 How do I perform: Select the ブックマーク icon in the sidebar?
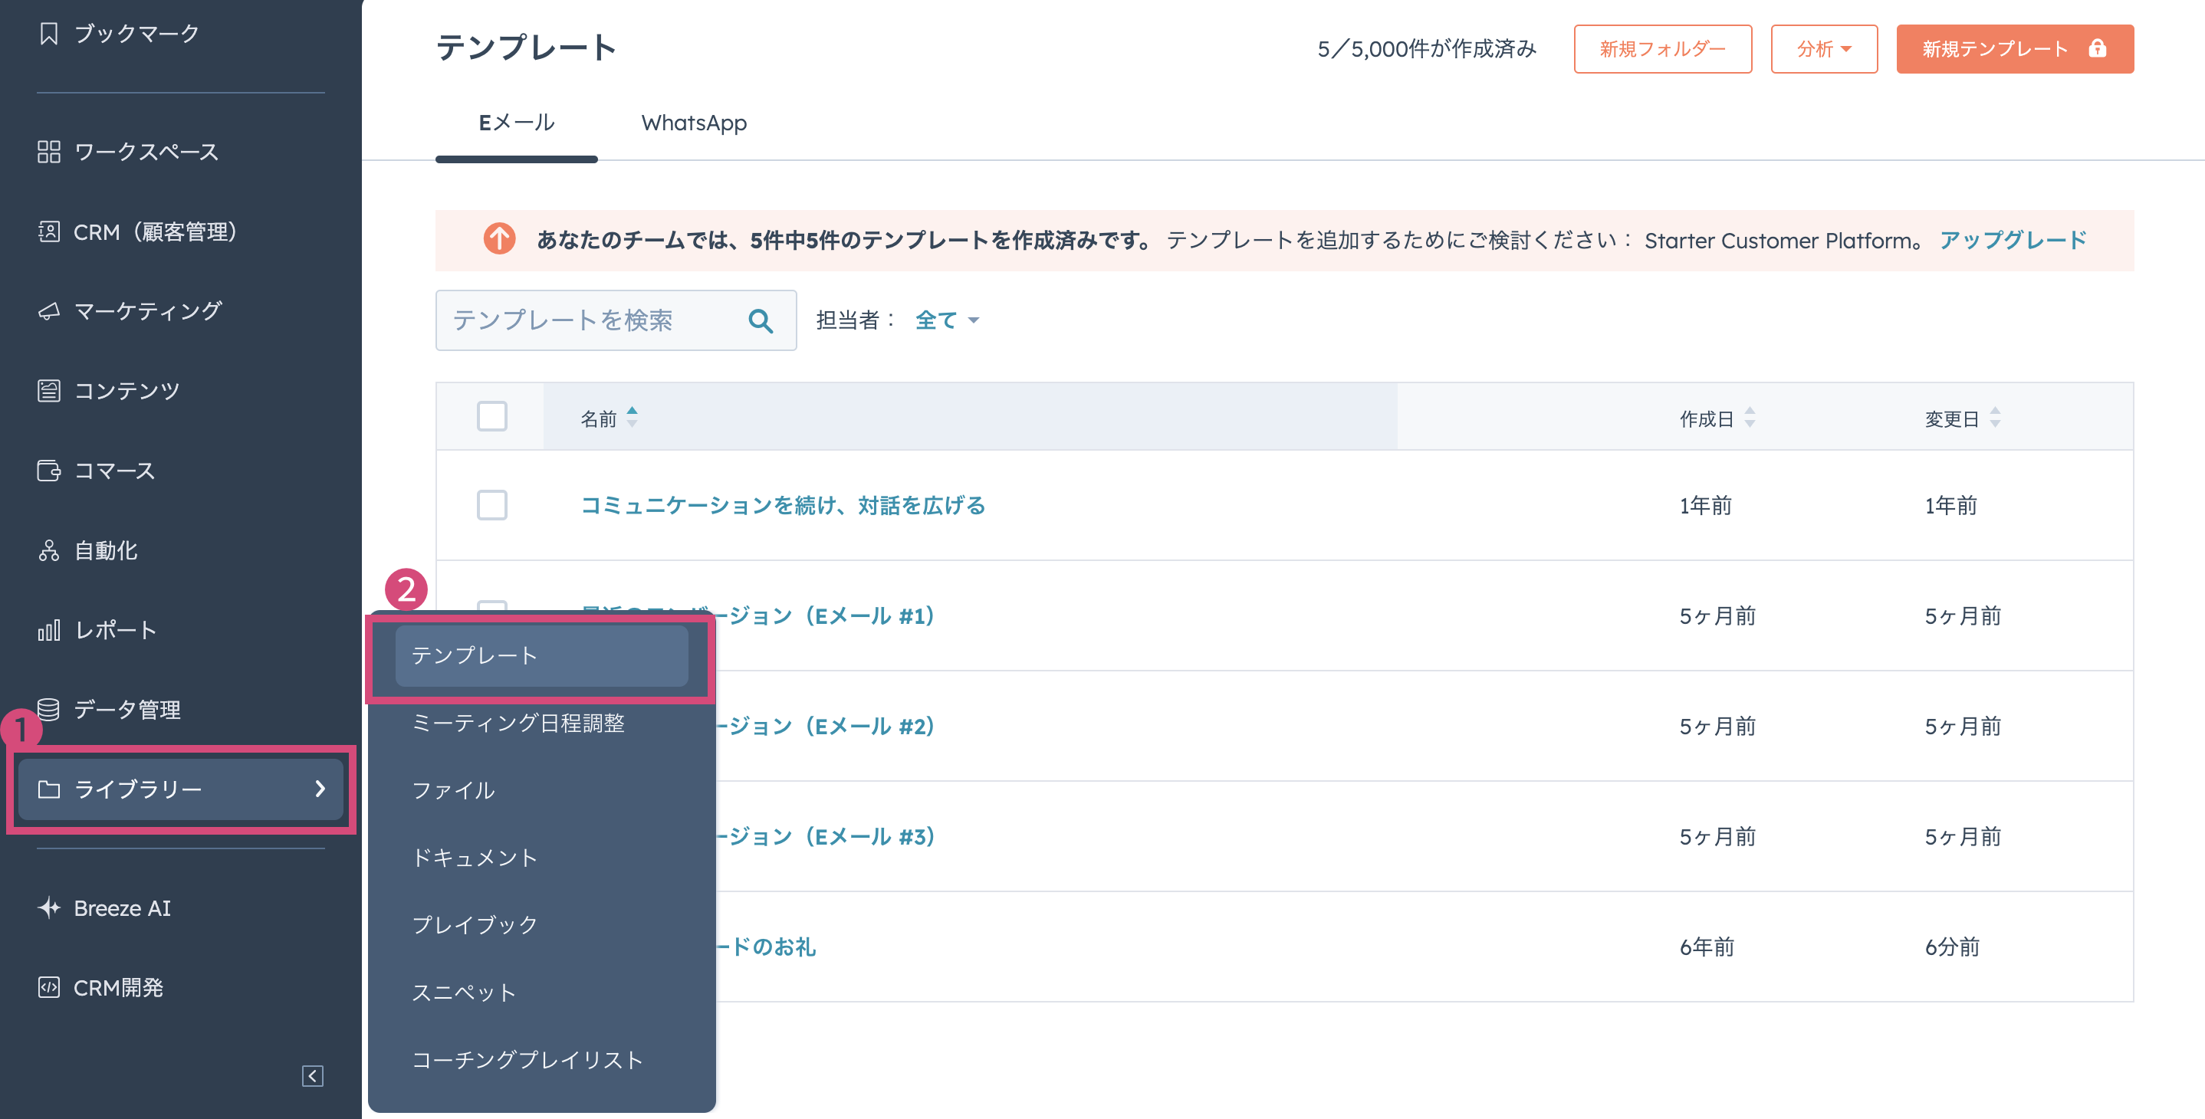click(49, 32)
